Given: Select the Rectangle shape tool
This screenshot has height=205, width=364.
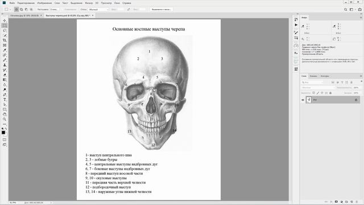Looking at the screenshot, I should pos(5,109).
